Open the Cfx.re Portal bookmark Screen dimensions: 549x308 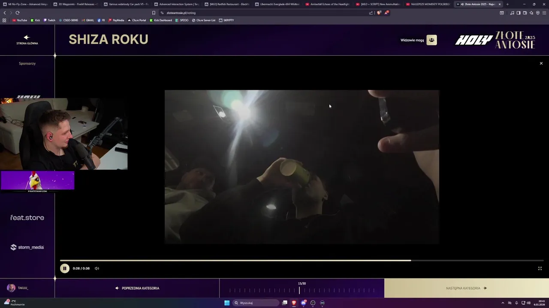click(137, 20)
